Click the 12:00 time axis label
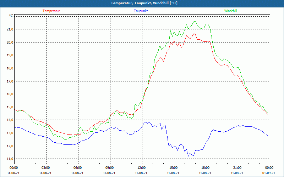The image size is (284, 177). (x=142, y=168)
